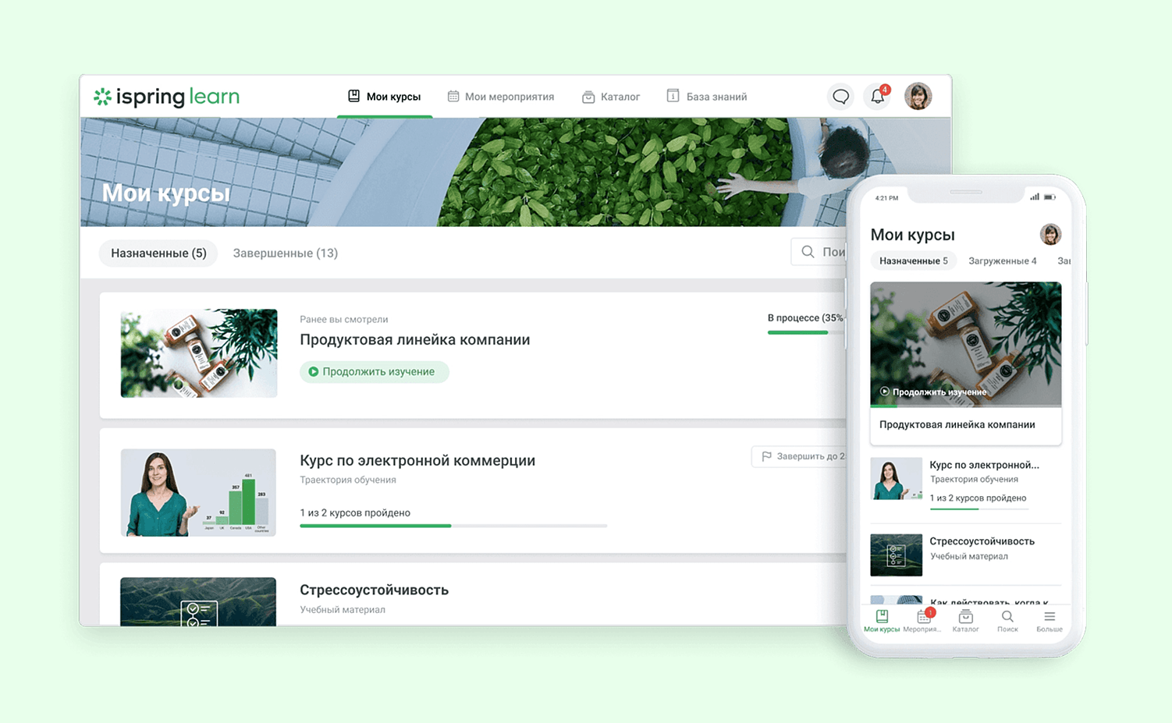This screenshot has height=723, width=1172.
Task: Select Назначенные 5 tab on phone
Action: point(913,260)
